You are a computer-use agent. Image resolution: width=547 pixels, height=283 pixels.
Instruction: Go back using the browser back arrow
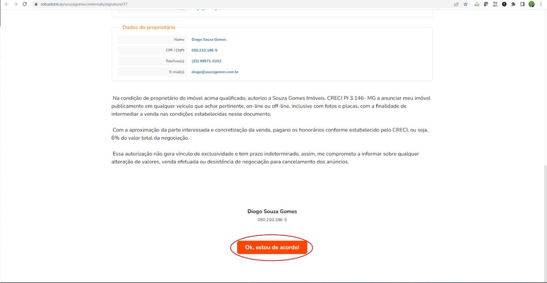(x=6, y=4)
